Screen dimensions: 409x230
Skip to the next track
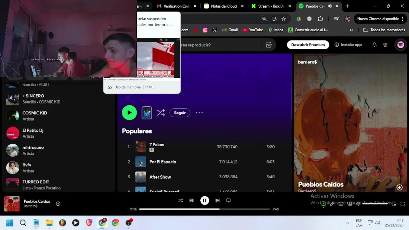(x=217, y=200)
